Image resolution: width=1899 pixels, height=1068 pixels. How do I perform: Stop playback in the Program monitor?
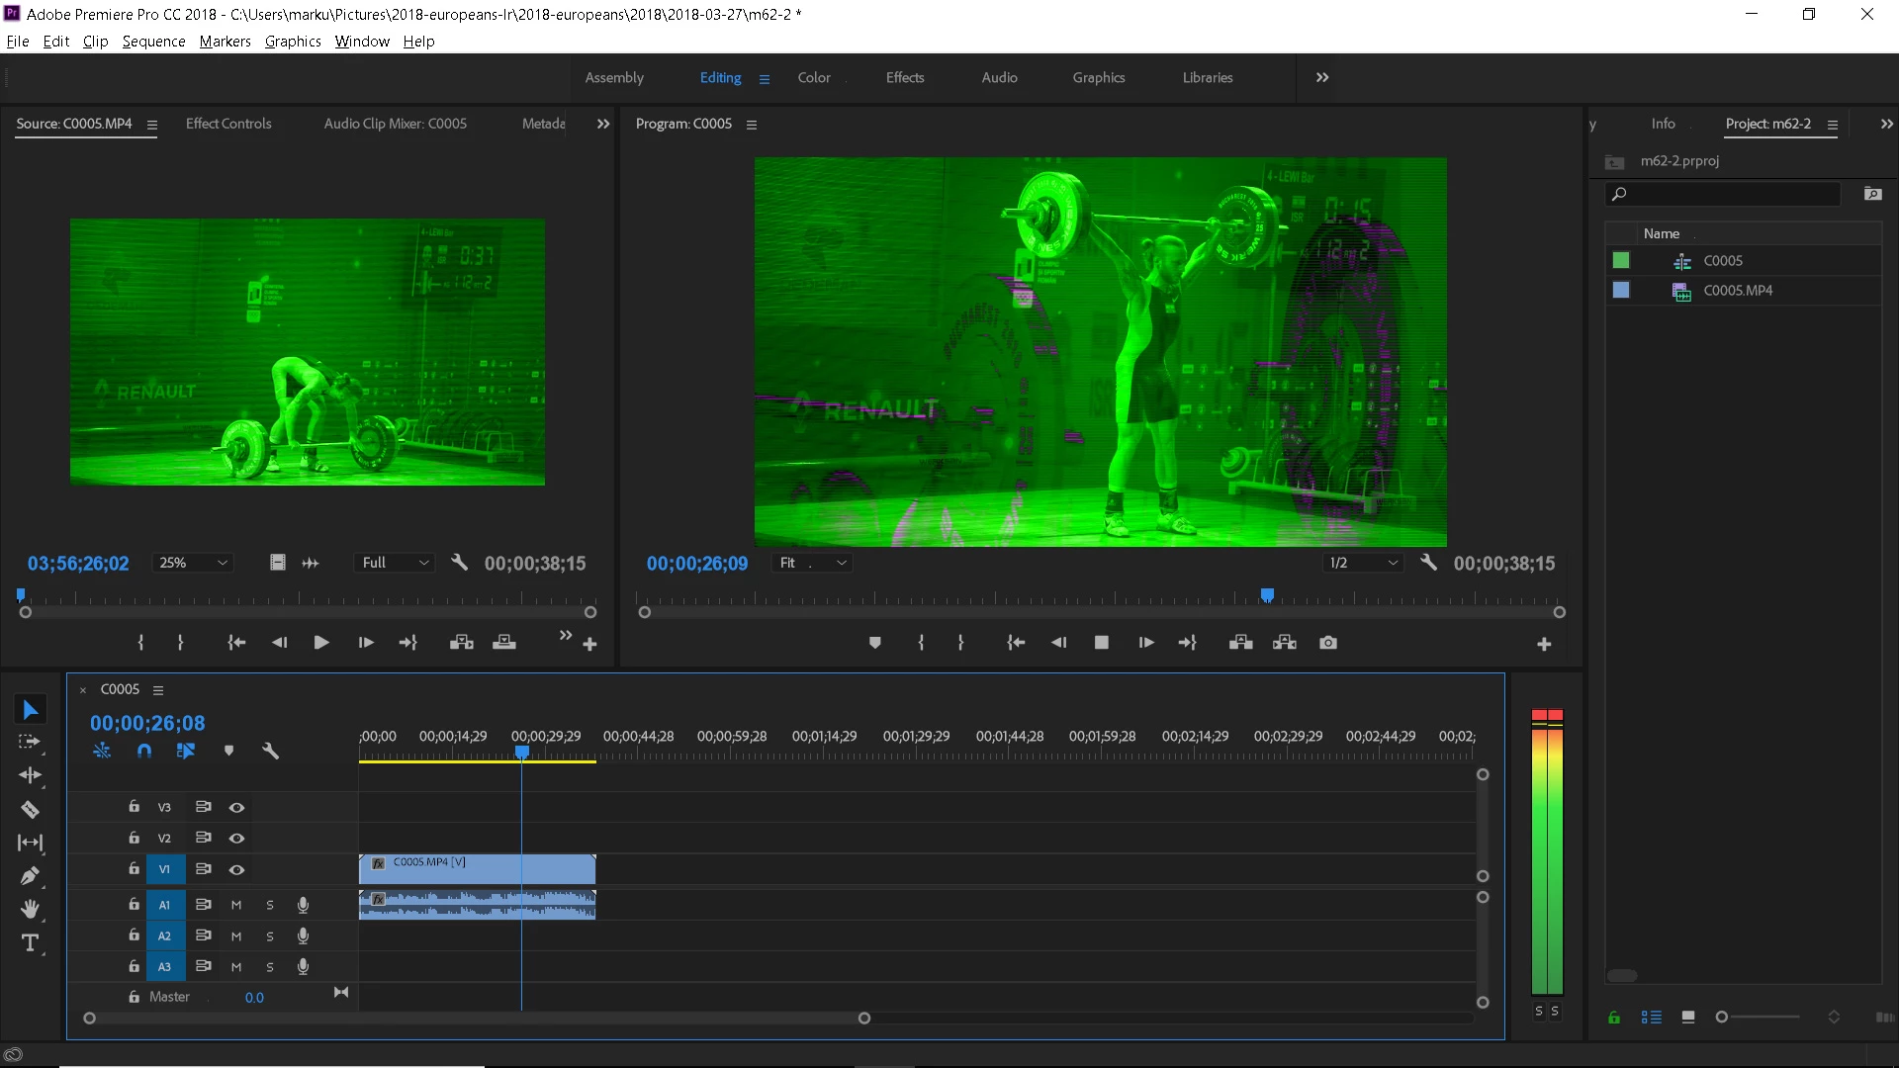coord(1101,643)
